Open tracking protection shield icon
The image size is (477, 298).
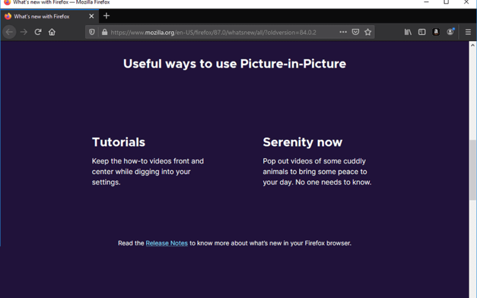(x=92, y=32)
